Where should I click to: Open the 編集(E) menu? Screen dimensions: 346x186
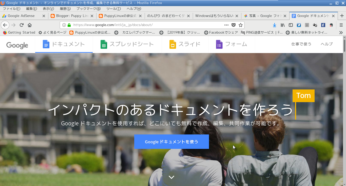(x=31, y=9)
